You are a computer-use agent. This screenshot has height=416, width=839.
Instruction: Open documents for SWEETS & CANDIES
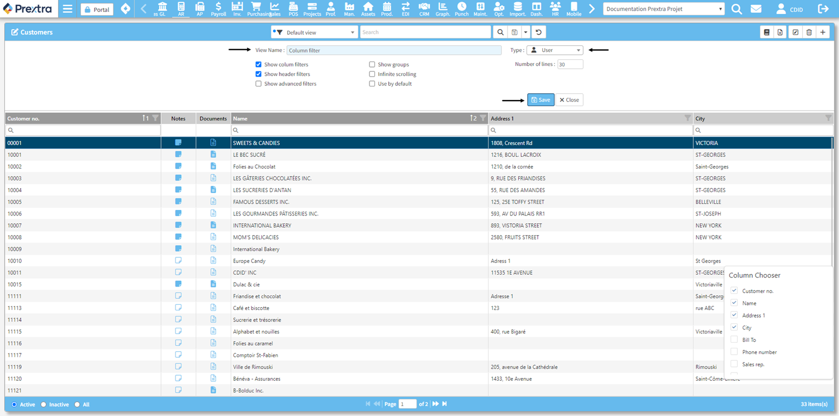click(213, 143)
